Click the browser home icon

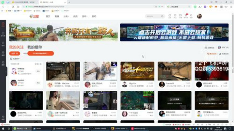[x=18, y=7]
